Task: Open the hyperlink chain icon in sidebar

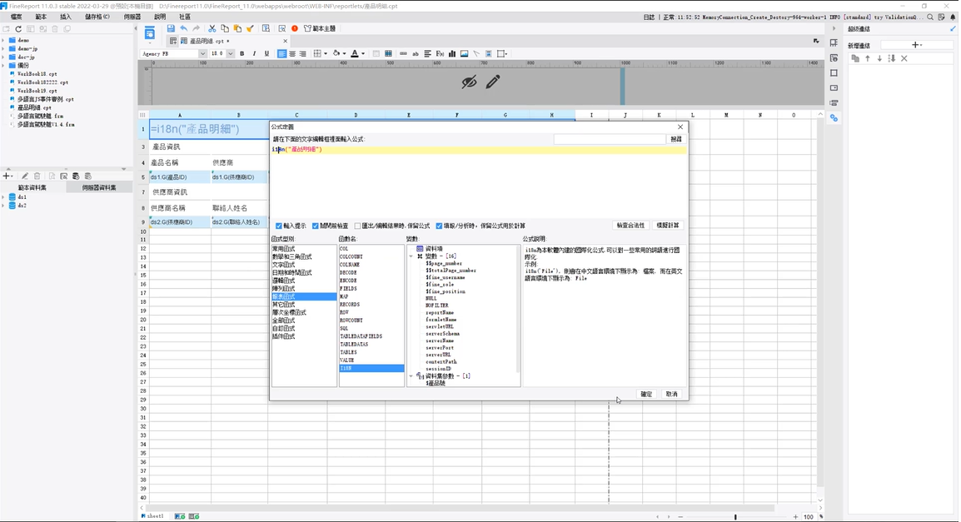Action: [x=834, y=117]
